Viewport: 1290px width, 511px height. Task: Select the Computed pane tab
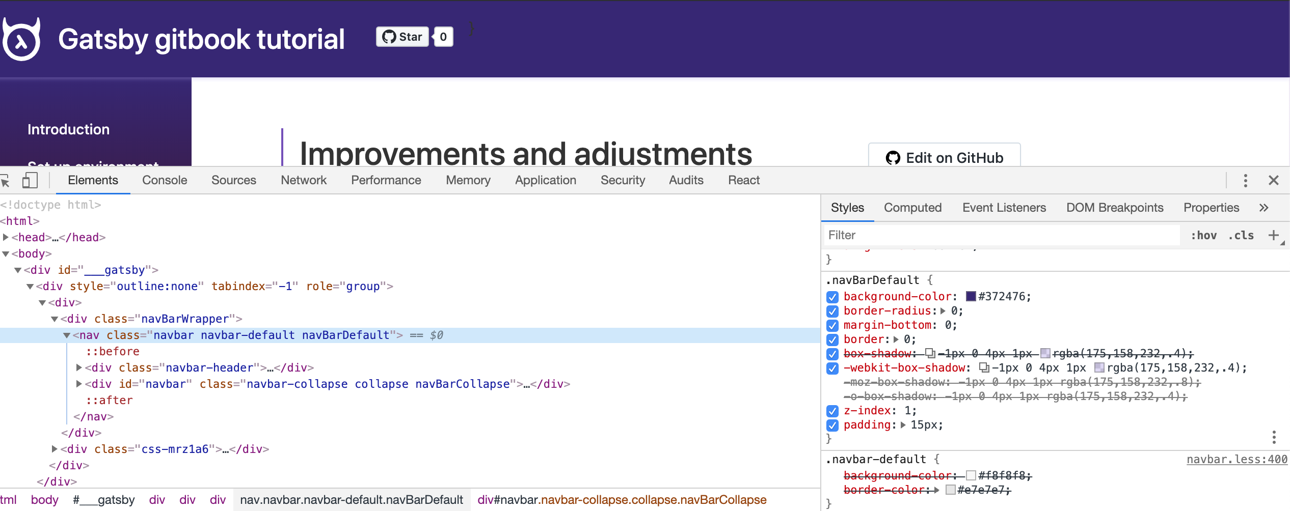tap(912, 208)
